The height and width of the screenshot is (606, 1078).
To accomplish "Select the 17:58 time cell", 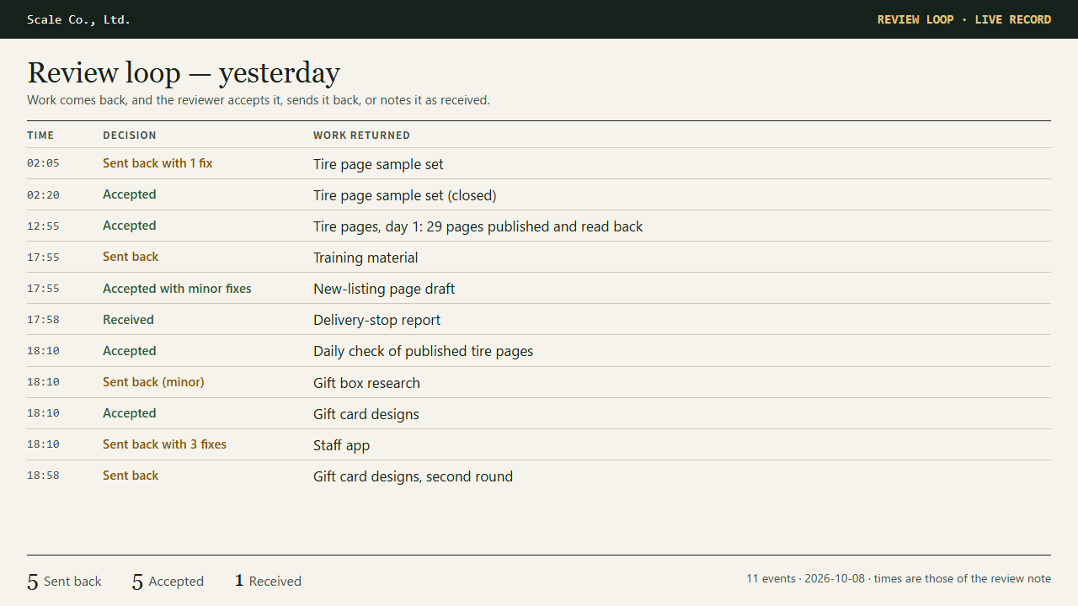I will click(x=43, y=319).
